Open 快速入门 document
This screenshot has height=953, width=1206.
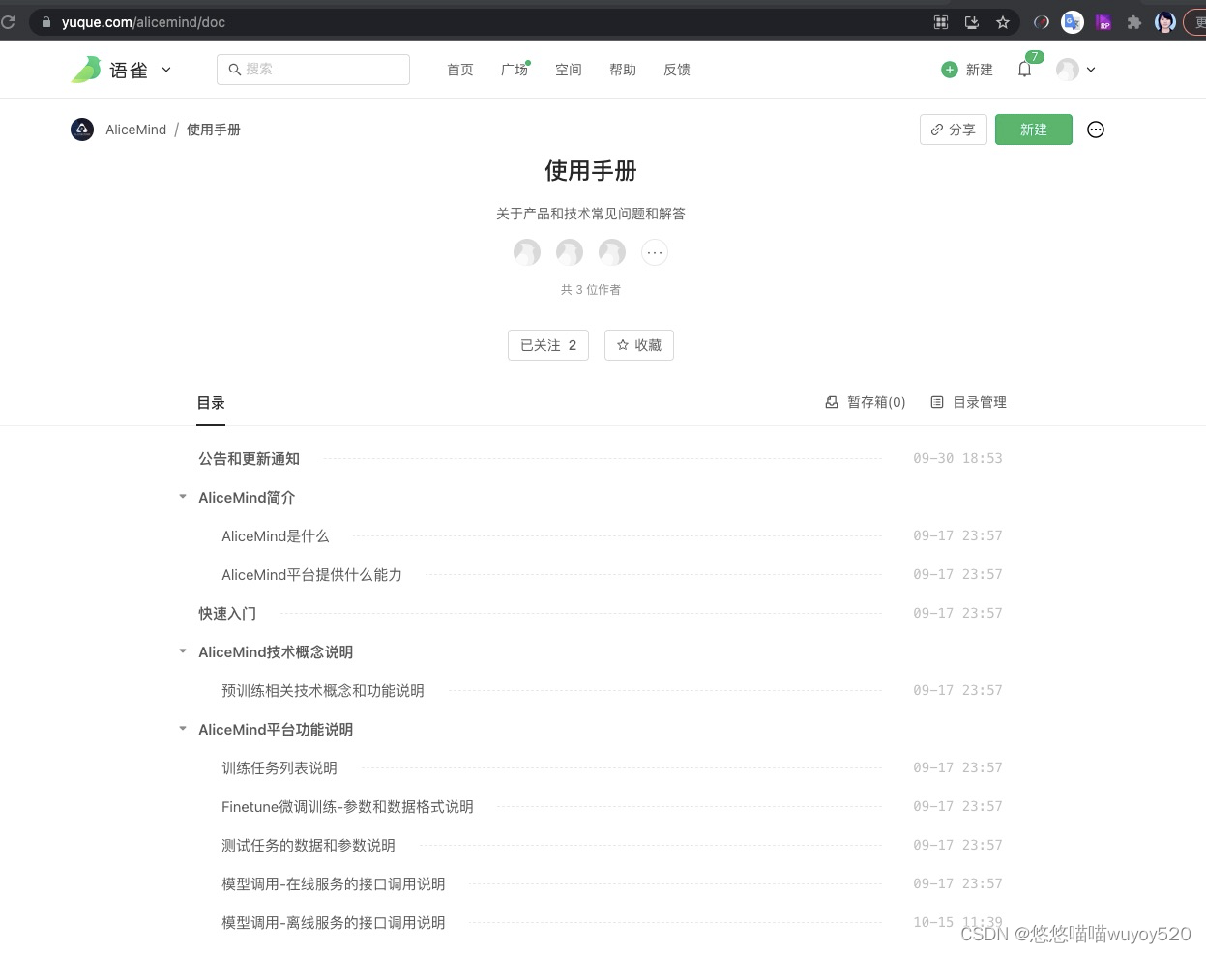(x=227, y=614)
